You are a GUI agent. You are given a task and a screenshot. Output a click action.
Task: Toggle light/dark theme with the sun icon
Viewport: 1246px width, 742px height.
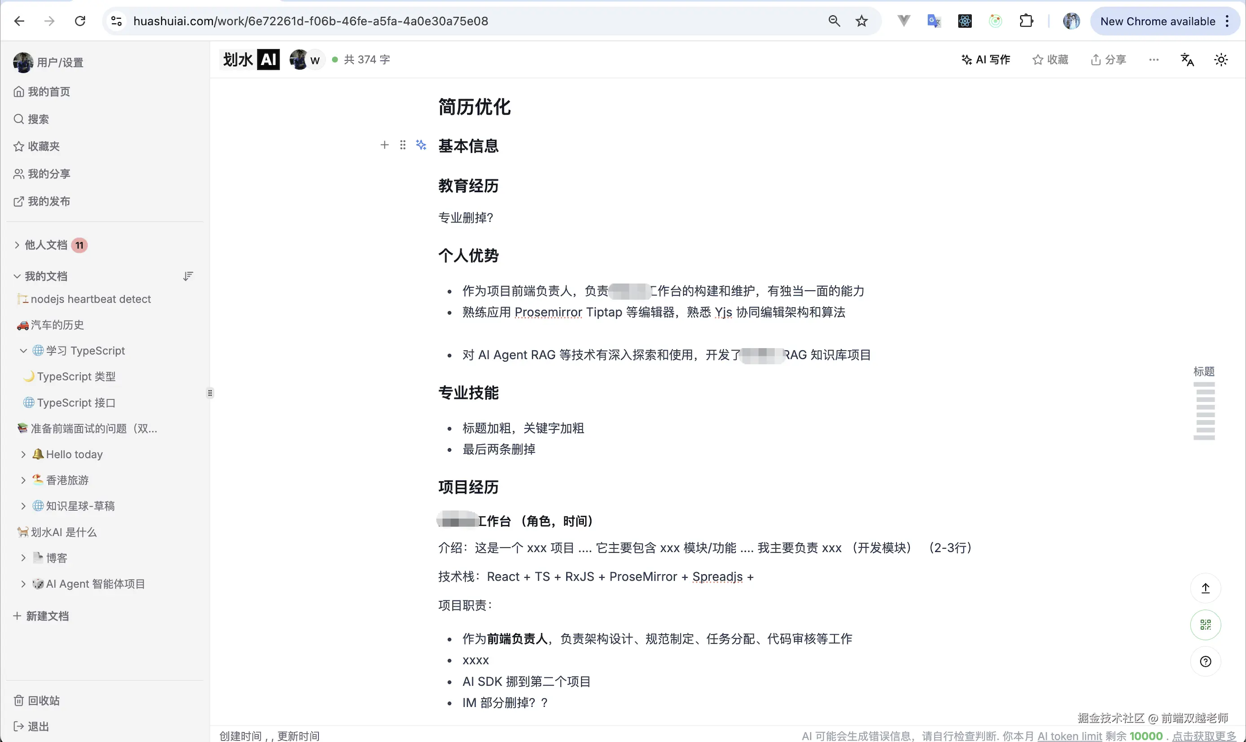coord(1221,59)
